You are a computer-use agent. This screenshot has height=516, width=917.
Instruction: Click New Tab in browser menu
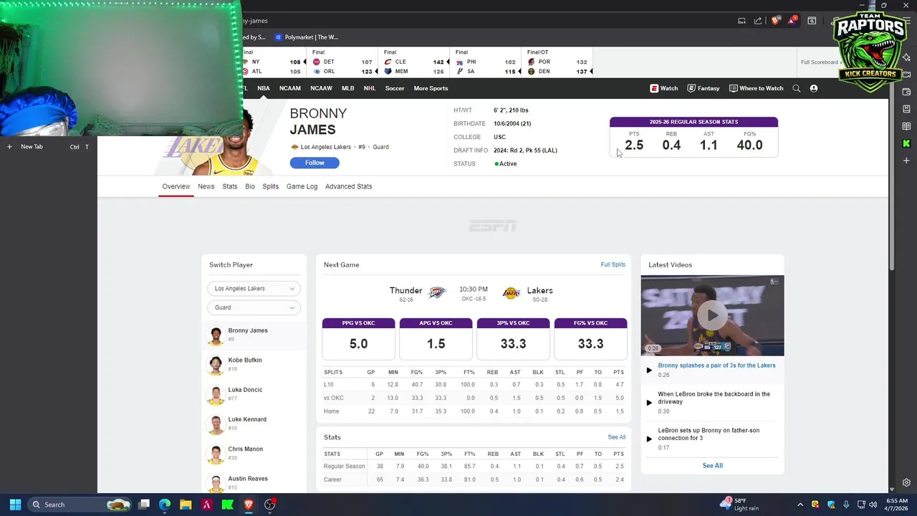(x=48, y=147)
